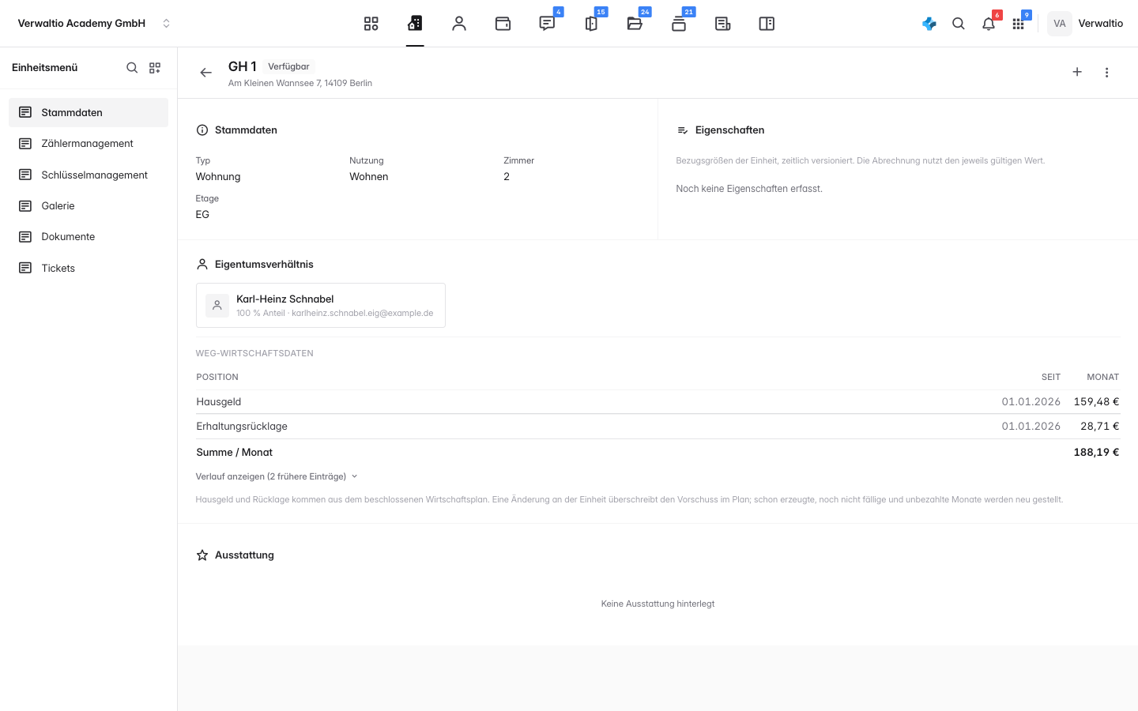
Task: Open Galerie in the unit menu
Action: (89, 205)
